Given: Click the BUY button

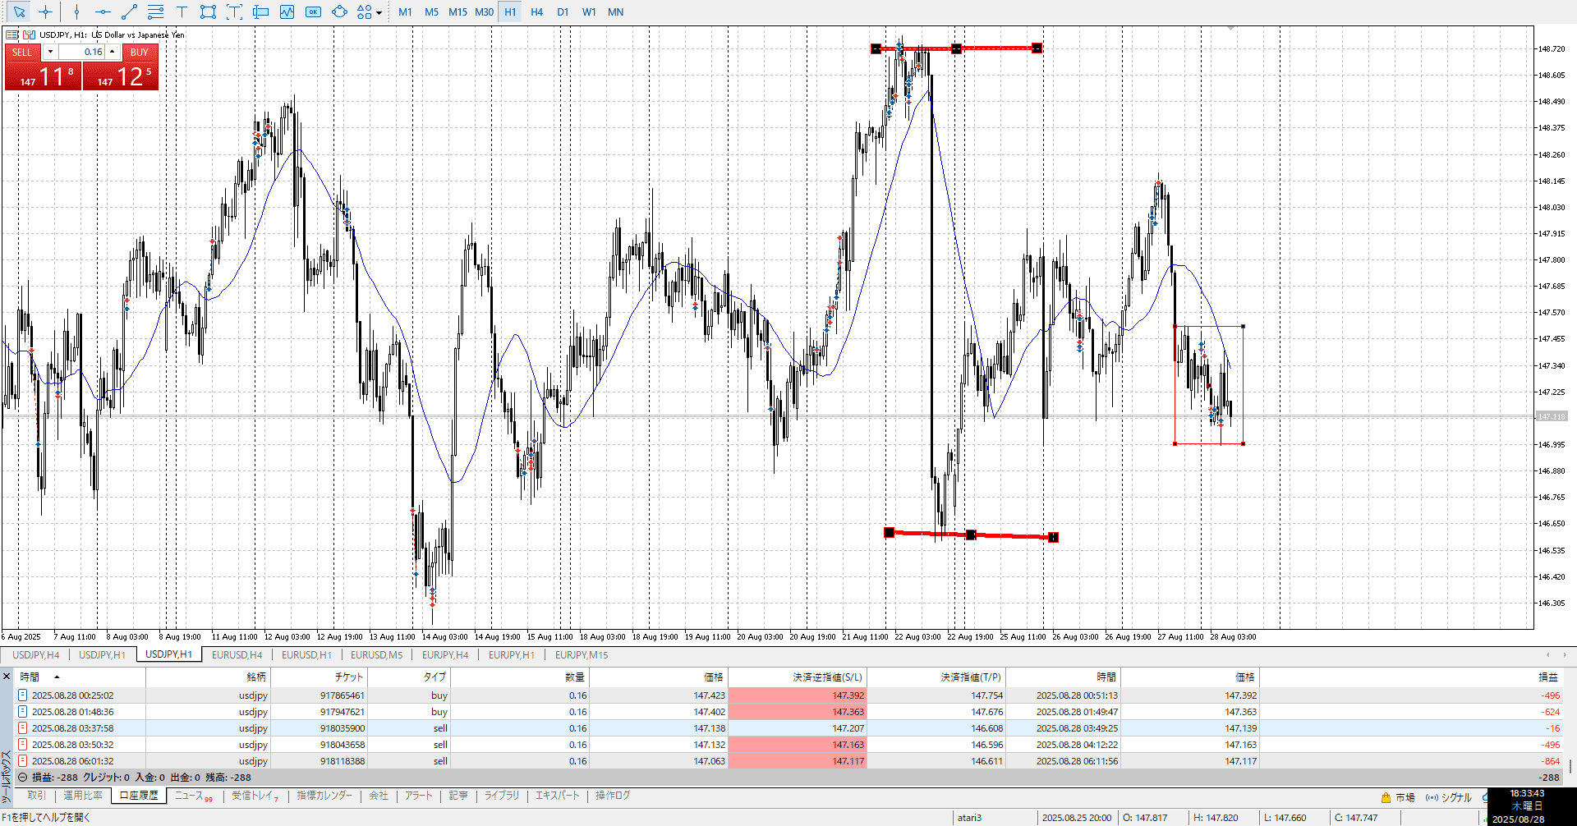Looking at the screenshot, I should (x=140, y=52).
